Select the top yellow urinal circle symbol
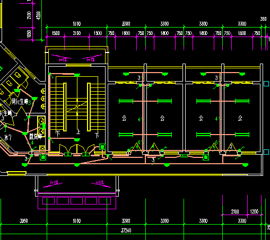This screenshot has height=240, width=270. click(43, 91)
